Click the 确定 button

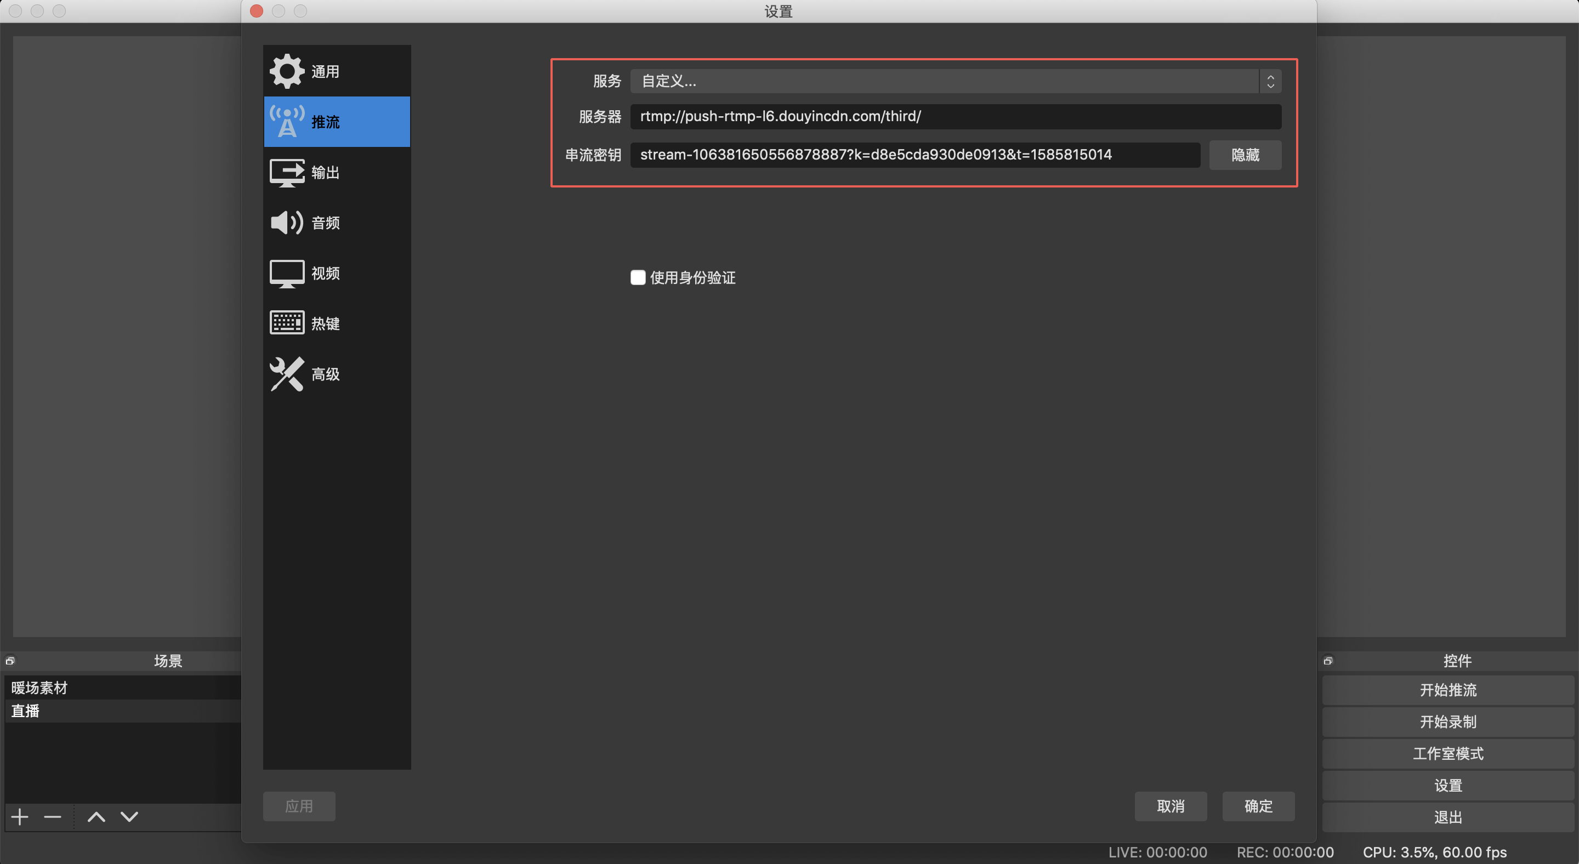(1258, 806)
